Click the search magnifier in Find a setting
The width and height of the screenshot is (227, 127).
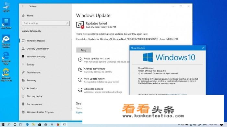pyautogui.click(x=67, y=23)
